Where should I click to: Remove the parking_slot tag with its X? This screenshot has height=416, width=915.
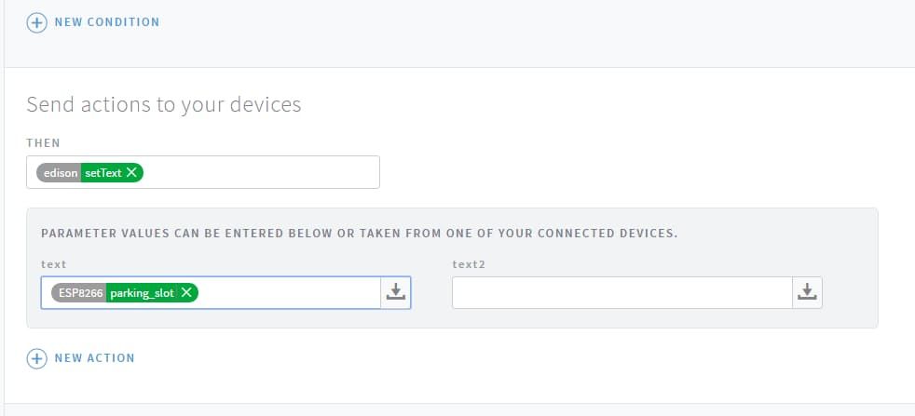[186, 292]
